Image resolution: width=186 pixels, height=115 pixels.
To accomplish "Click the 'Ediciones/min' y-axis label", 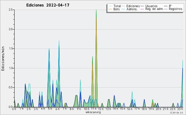I will coord(3,58).
